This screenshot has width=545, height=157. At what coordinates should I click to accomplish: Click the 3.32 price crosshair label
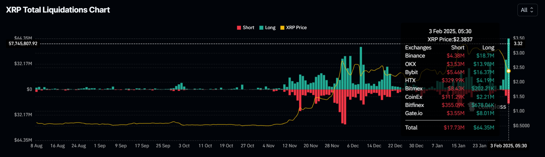click(x=518, y=43)
